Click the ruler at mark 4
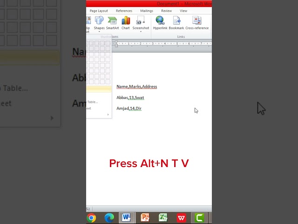 pos(165,43)
